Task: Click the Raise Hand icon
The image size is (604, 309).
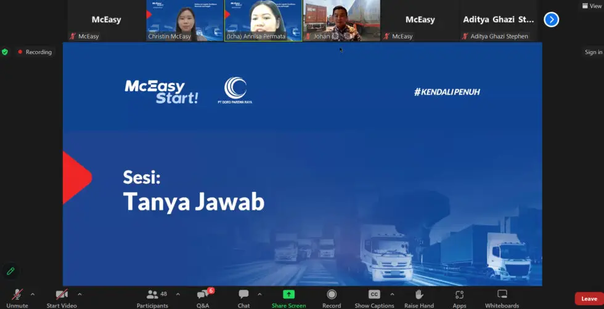Action: (419, 295)
